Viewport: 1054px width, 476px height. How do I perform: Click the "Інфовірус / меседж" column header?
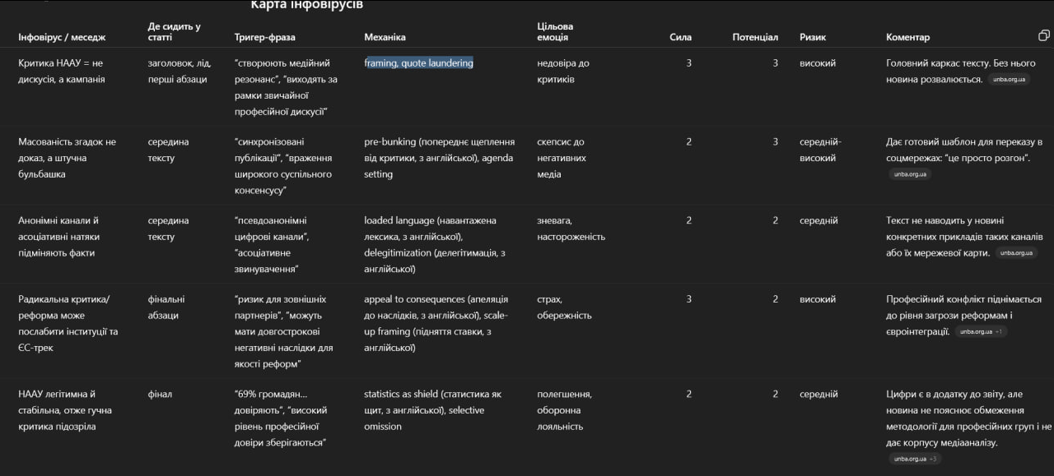[x=62, y=37]
